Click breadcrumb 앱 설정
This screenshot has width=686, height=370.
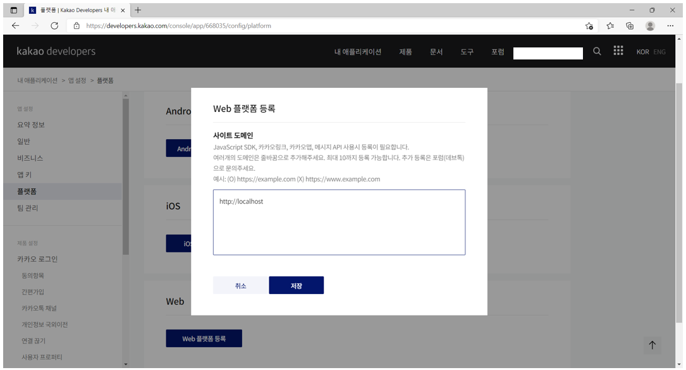pos(77,80)
